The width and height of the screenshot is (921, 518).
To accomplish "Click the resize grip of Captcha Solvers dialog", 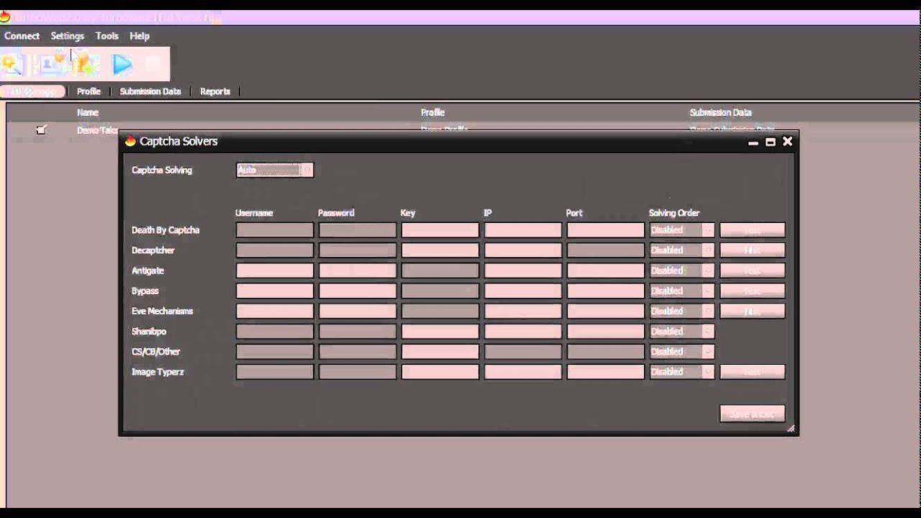I will point(790,428).
